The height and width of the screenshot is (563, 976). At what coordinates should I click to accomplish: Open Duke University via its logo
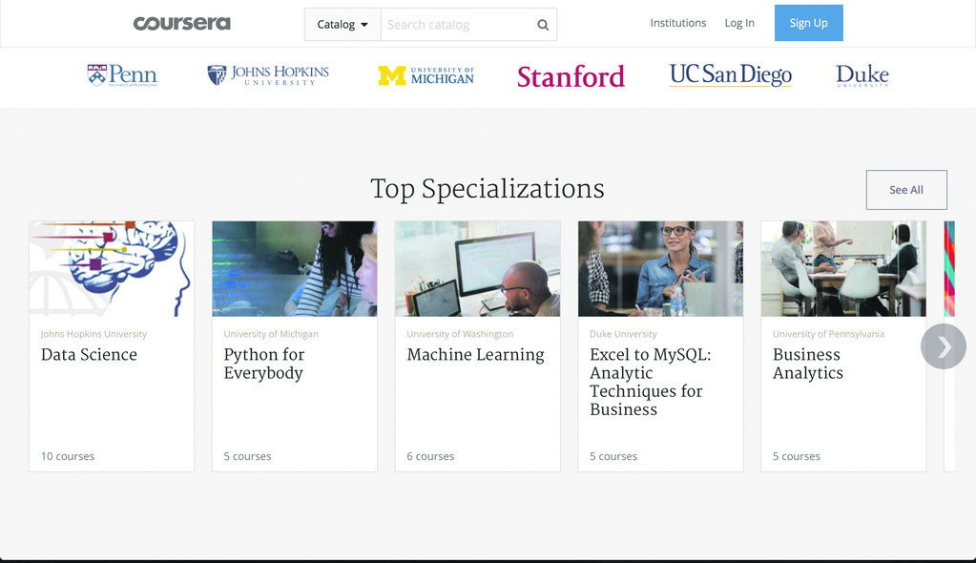pyautogui.click(x=862, y=75)
